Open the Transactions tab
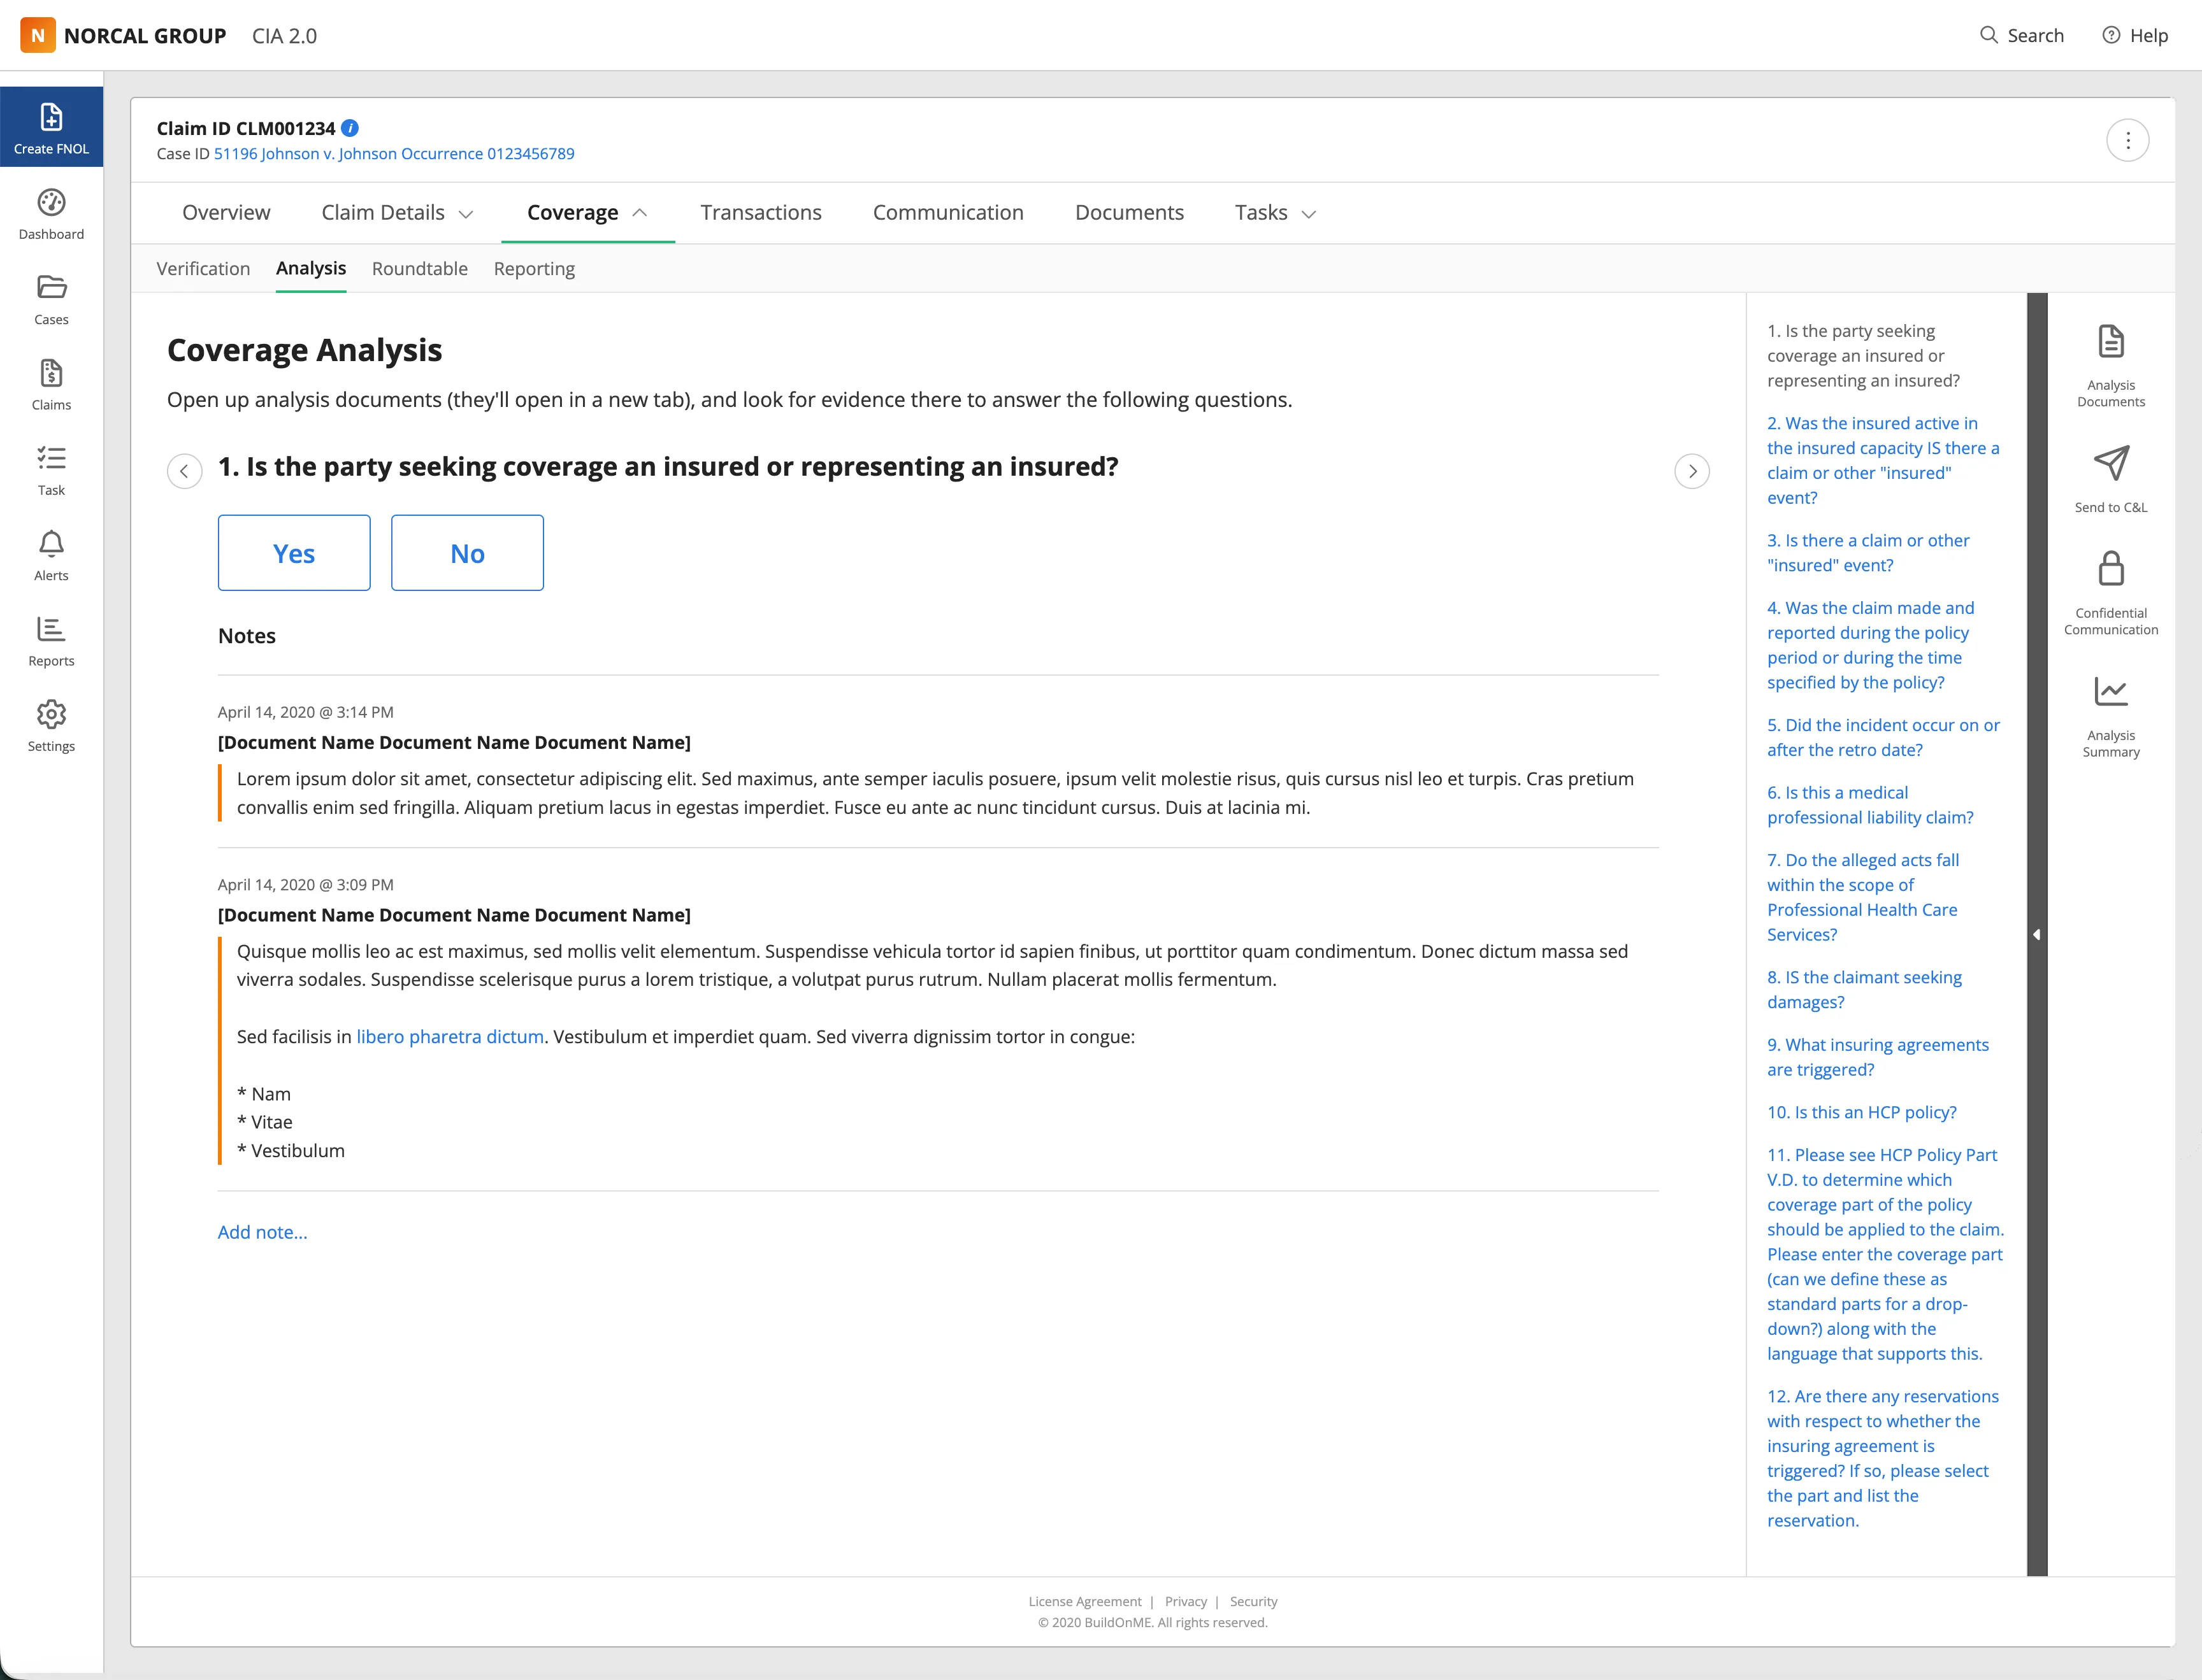 click(760, 213)
